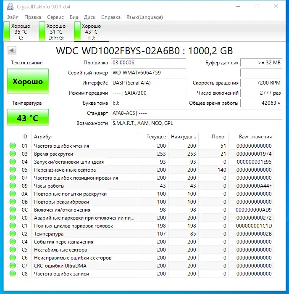The height and width of the screenshot is (294, 289).
Task: Click the rotation speed field 7200 RPM
Action: point(261,83)
